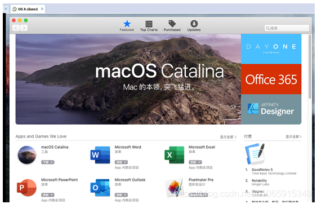Screen dimensions: 317x204
Task: Go back with the left arrow button
Action: coord(16,28)
